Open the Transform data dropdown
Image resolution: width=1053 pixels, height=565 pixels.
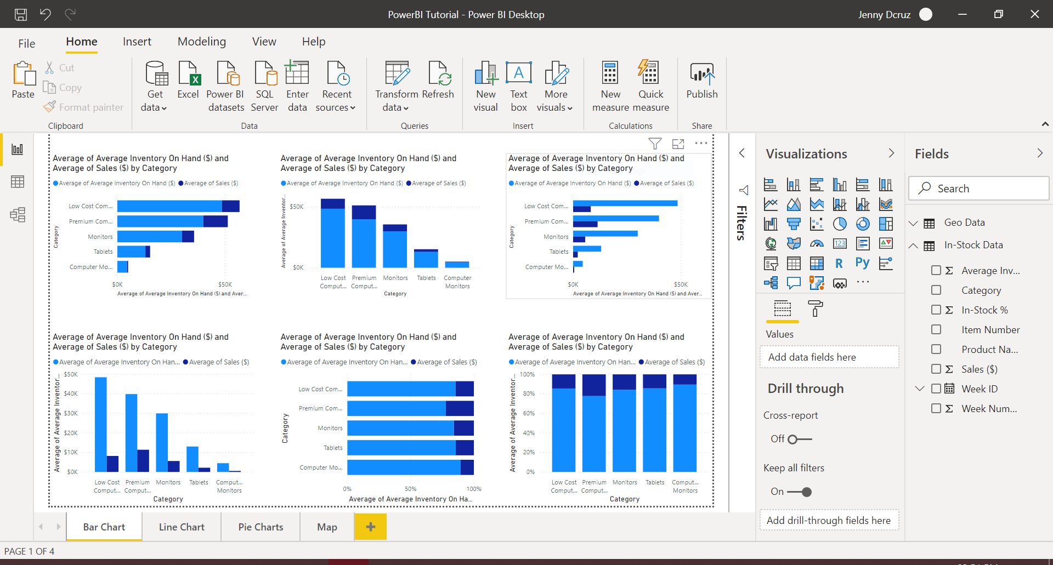(x=396, y=101)
